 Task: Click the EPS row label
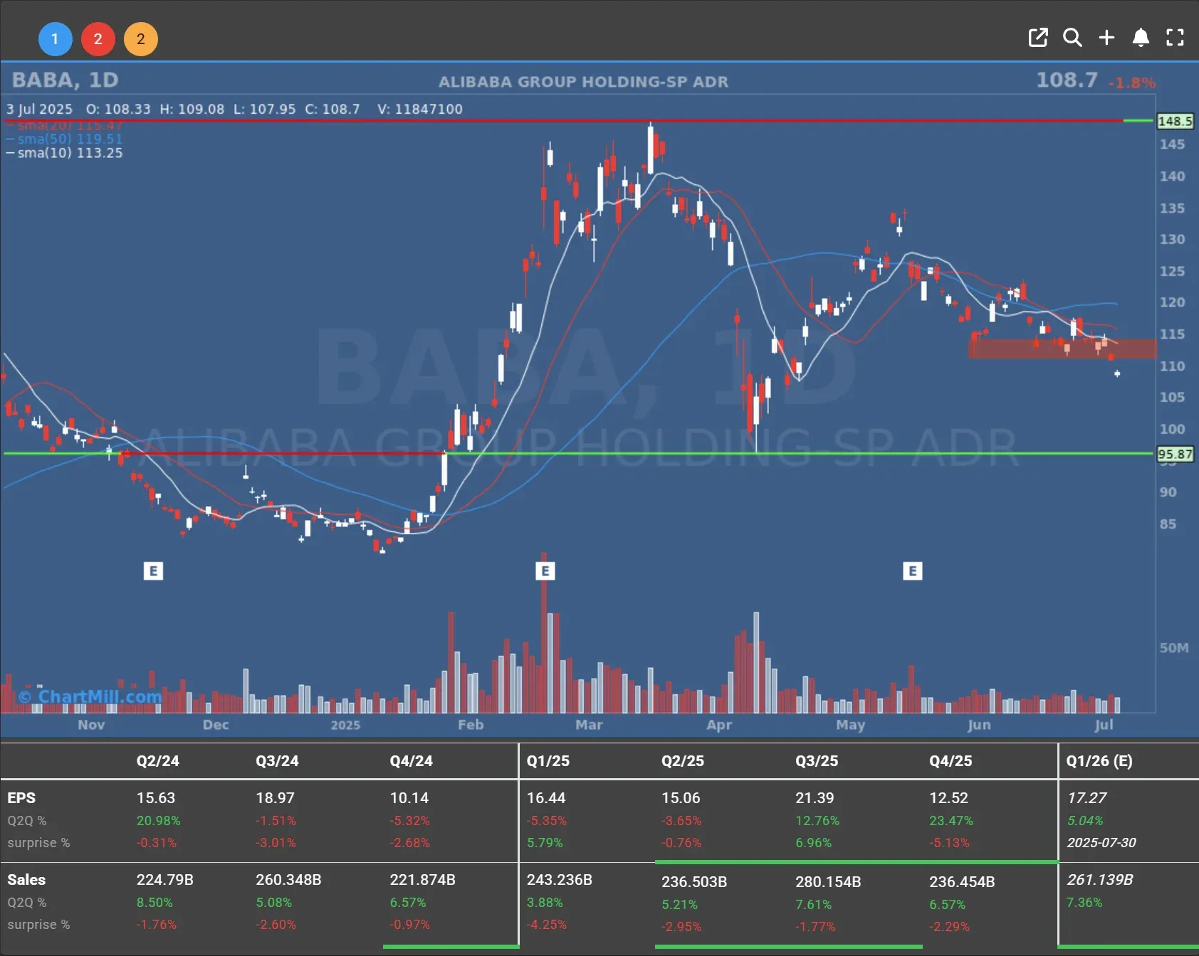point(21,798)
